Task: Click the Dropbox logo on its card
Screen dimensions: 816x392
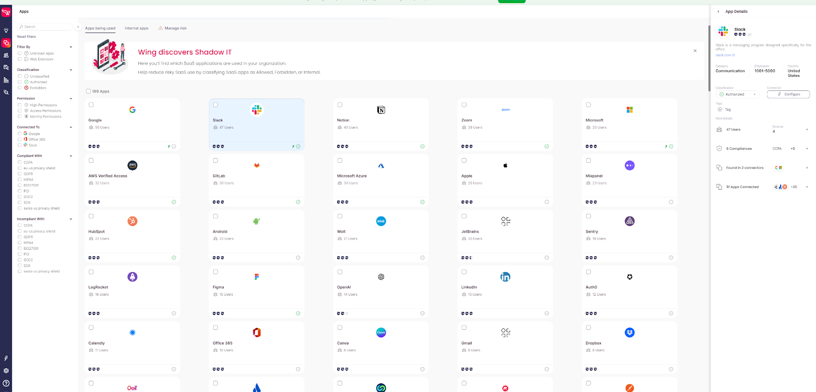Action: [630, 332]
